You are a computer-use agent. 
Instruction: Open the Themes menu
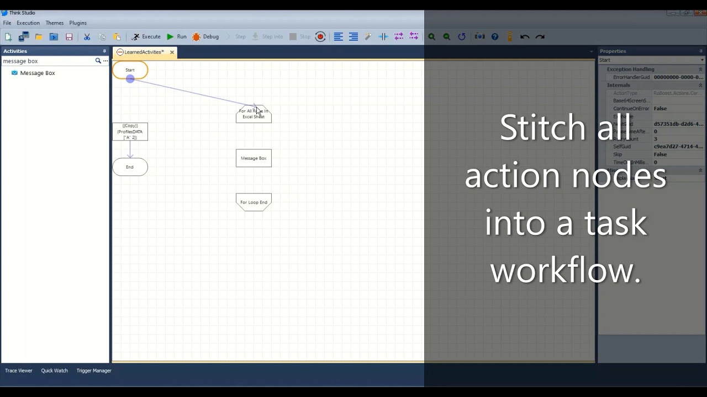tap(55, 23)
